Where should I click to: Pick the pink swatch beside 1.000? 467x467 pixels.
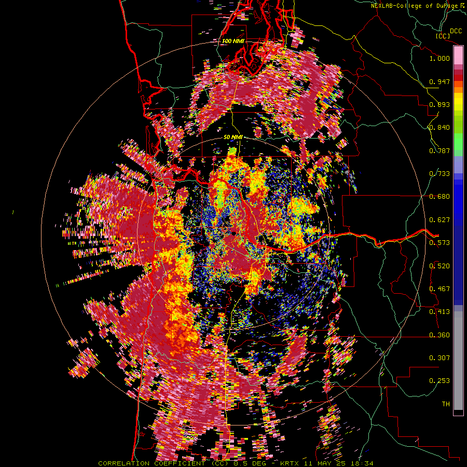pyautogui.click(x=458, y=56)
